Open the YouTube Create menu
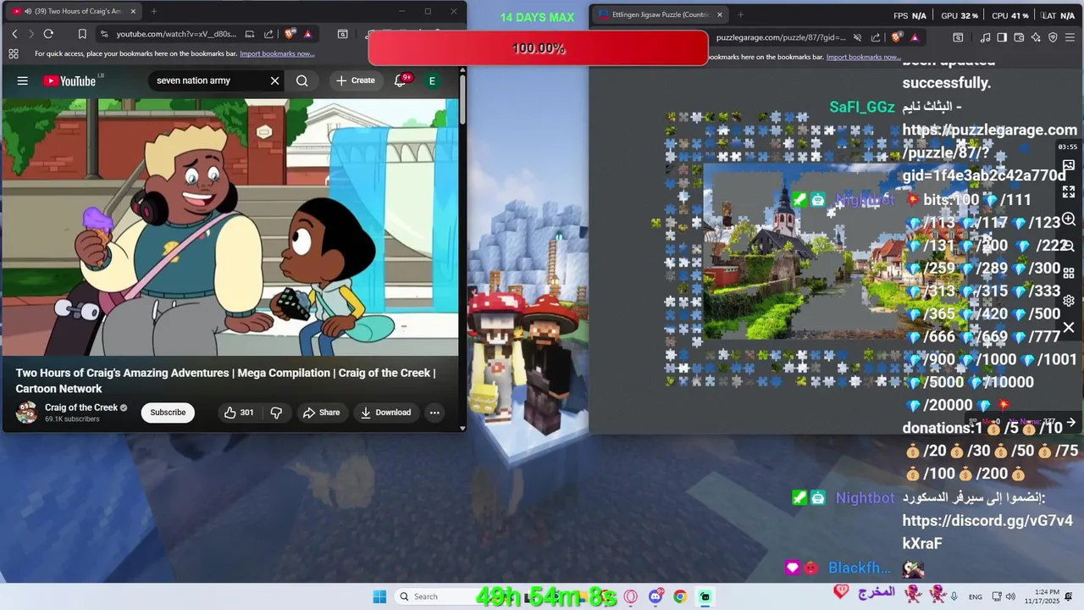The width and height of the screenshot is (1084, 610). [x=355, y=80]
